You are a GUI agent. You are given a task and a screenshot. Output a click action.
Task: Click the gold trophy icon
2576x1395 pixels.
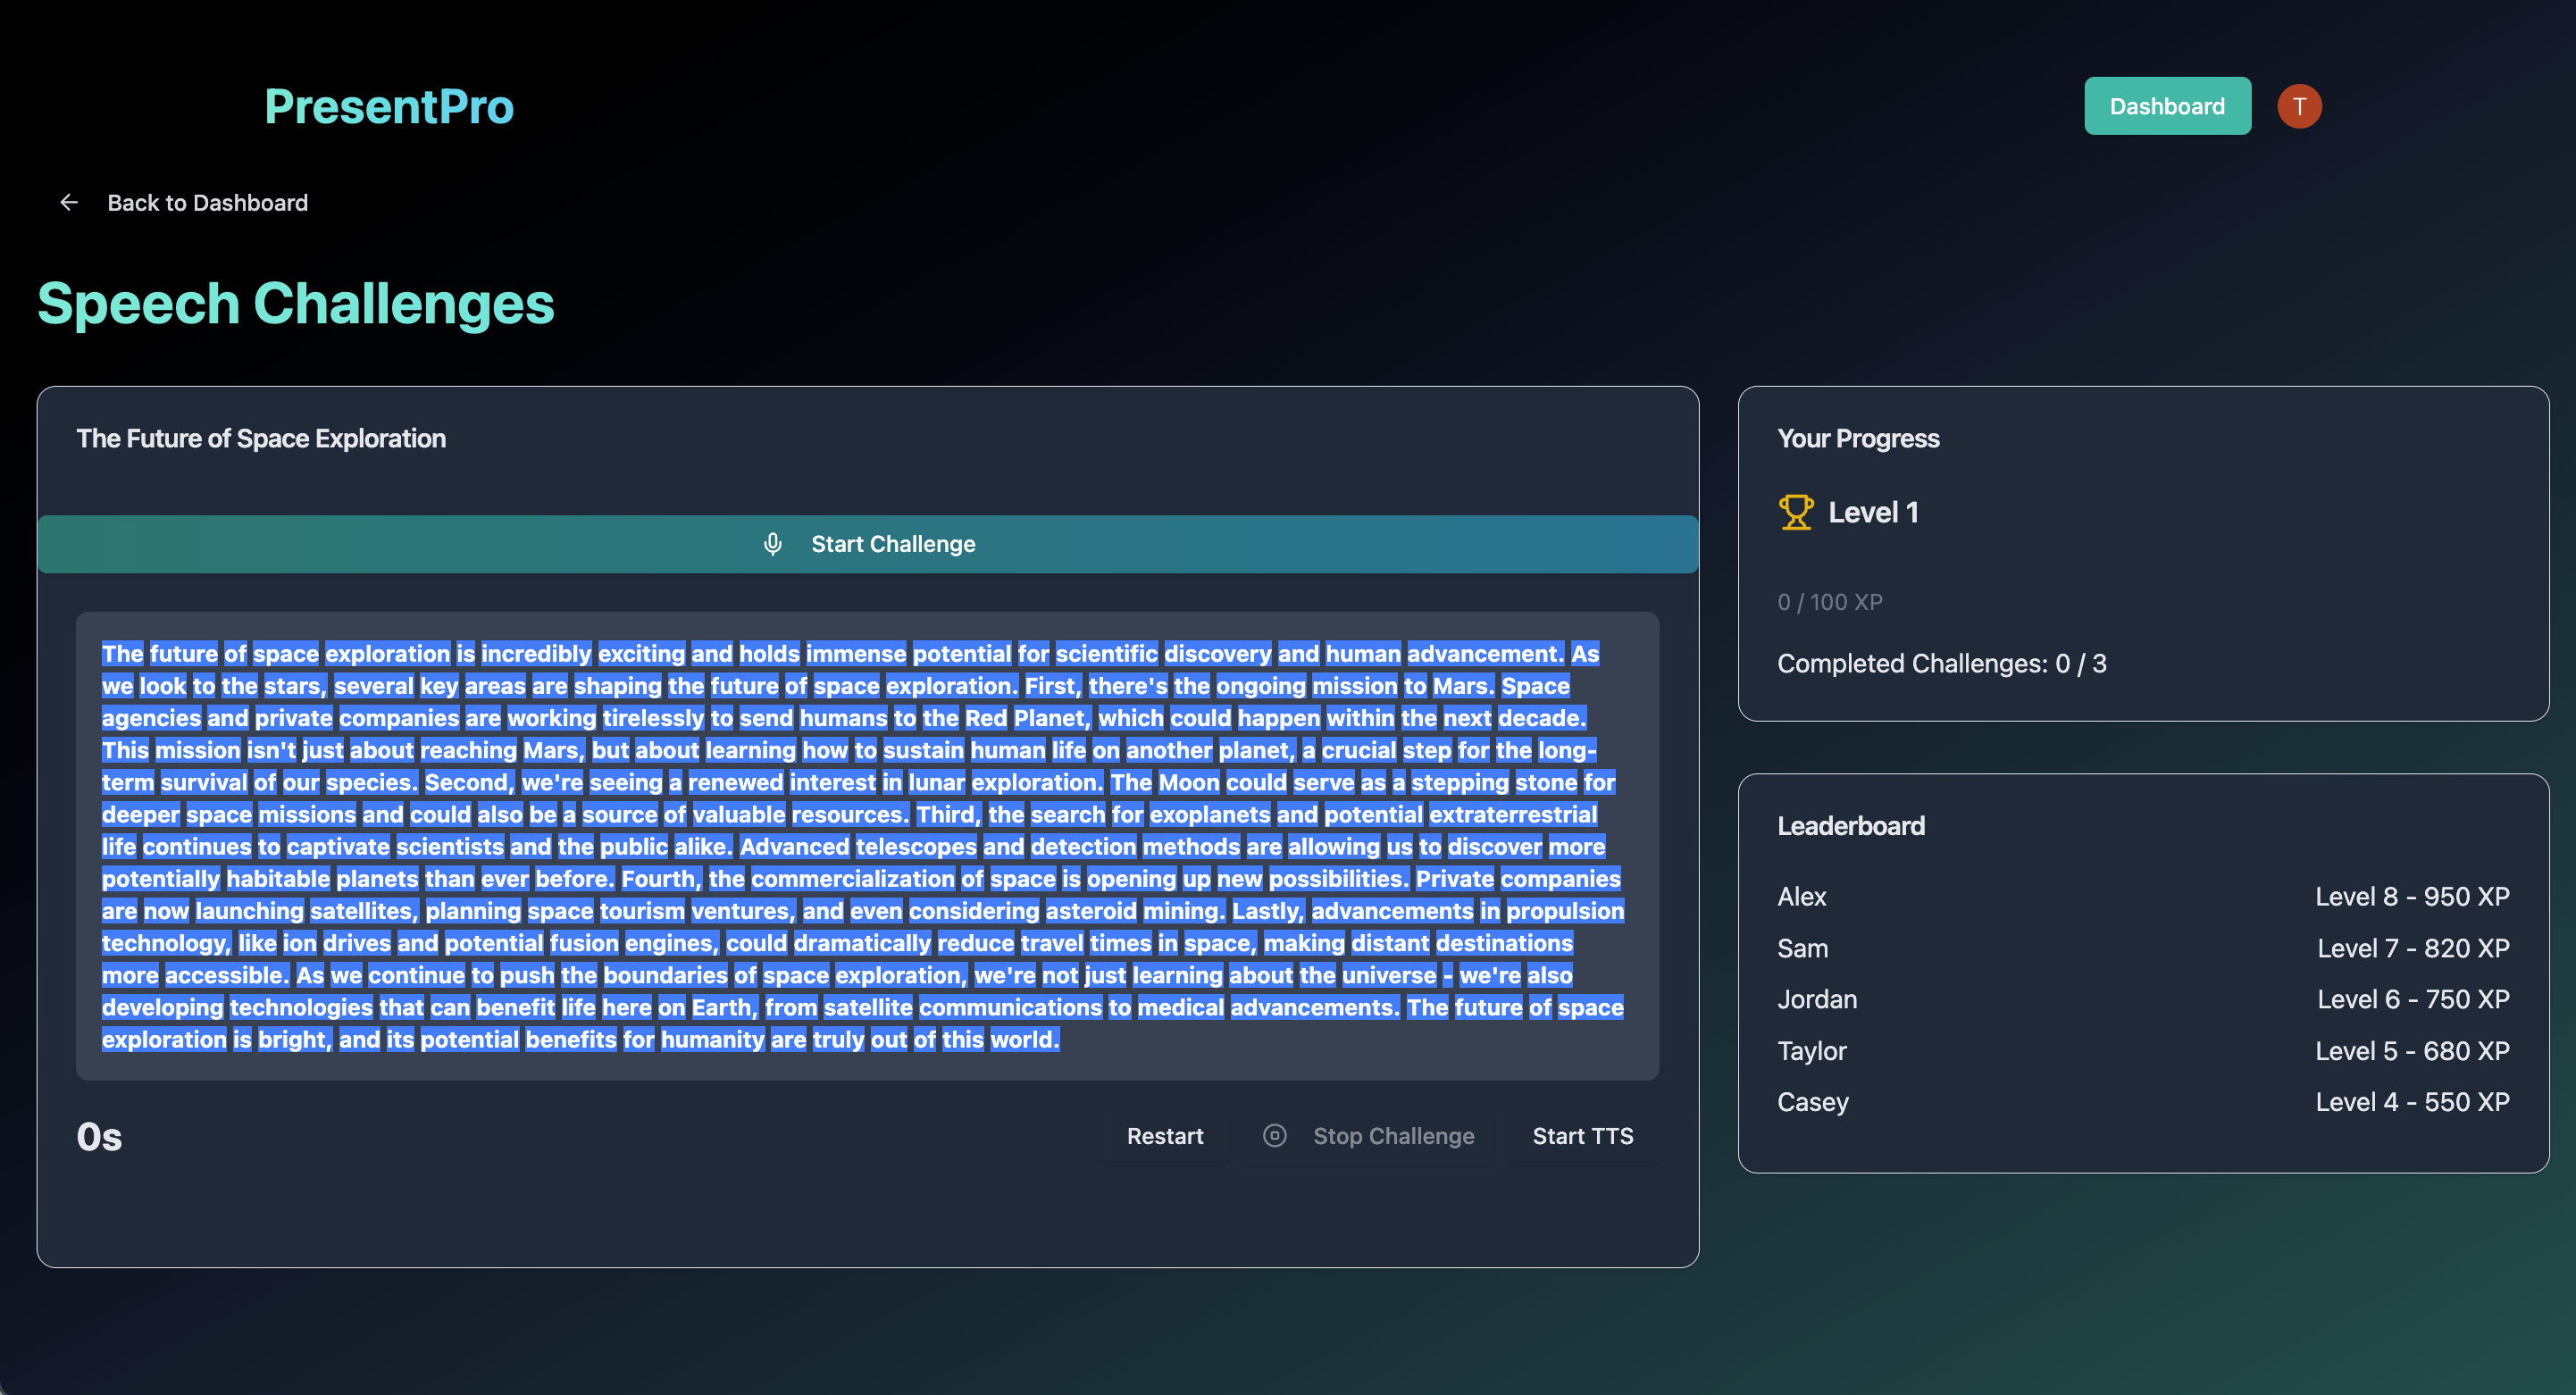tap(1796, 512)
